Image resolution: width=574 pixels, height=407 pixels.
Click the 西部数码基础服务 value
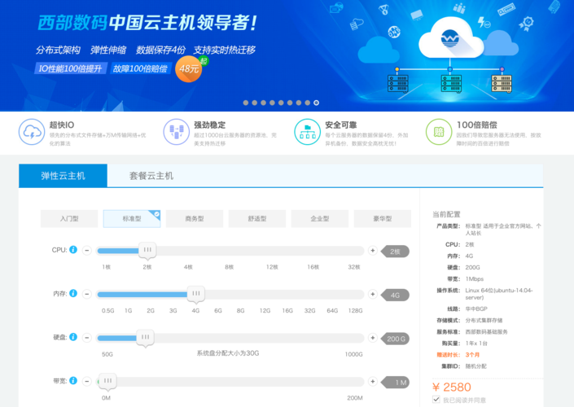pos(487,332)
